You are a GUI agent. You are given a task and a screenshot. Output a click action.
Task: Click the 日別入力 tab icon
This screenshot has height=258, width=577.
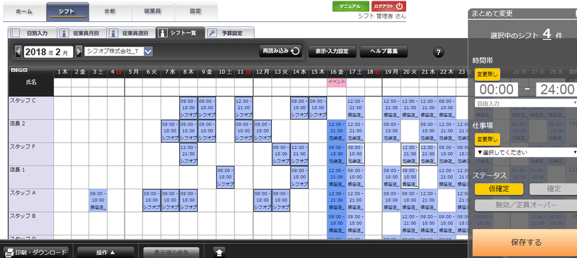(15, 32)
